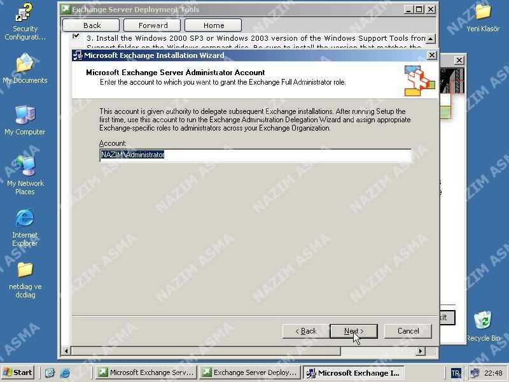Viewport: 509px width, 382px height.
Task: Cancel the Exchange Installation Wizard
Action: [x=408, y=331]
